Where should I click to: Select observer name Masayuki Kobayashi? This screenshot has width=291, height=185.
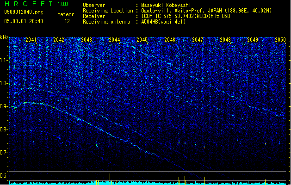pos(166,5)
